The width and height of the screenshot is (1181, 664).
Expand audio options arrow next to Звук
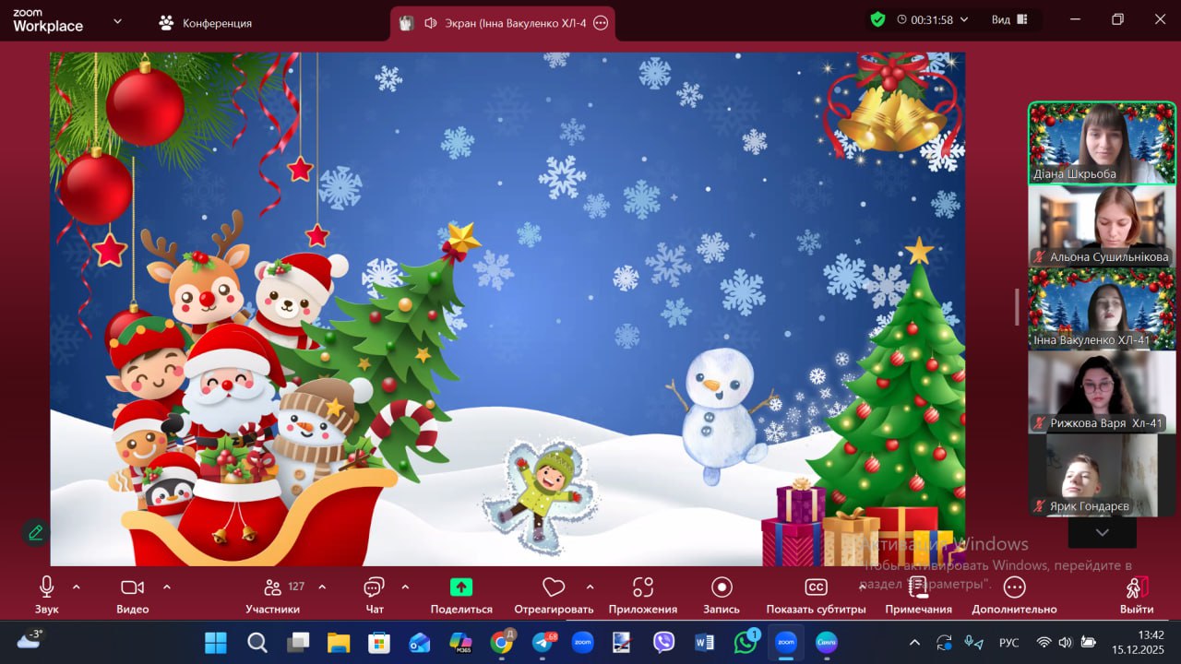pos(76,587)
